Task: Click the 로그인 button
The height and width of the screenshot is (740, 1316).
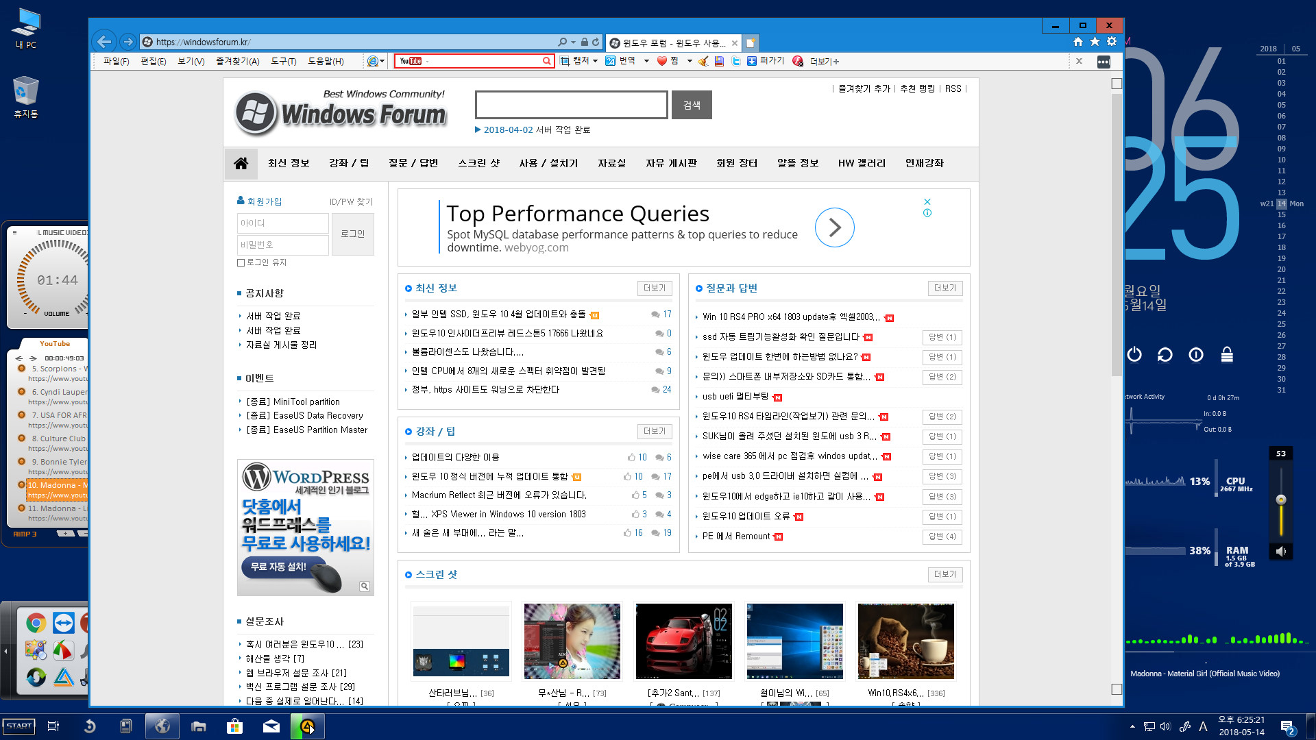Action: [352, 234]
